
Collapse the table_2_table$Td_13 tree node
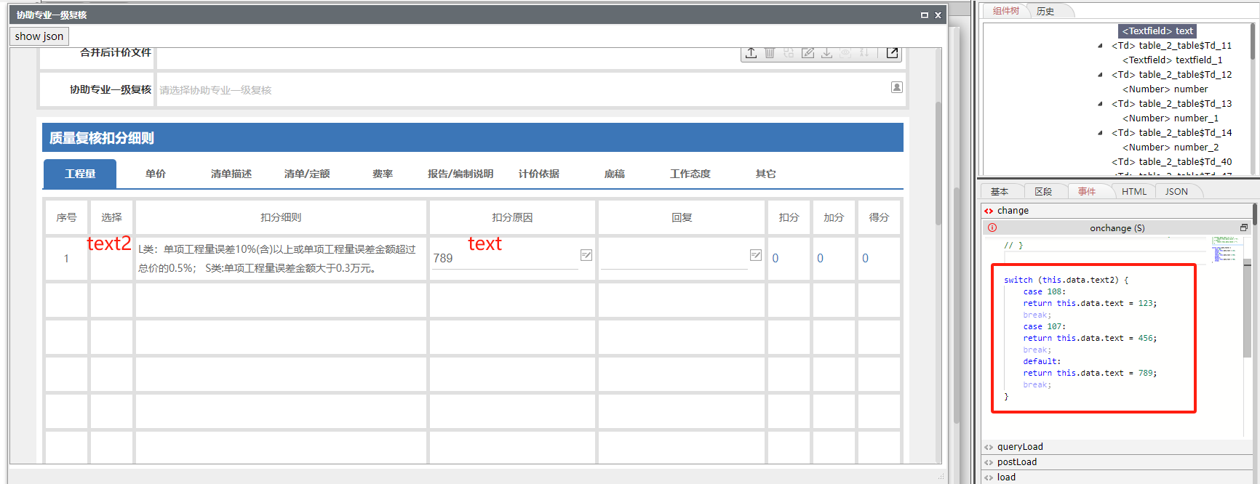click(x=1100, y=104)
